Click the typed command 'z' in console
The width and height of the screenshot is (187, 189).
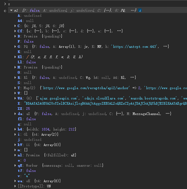[x=9, y=4]
